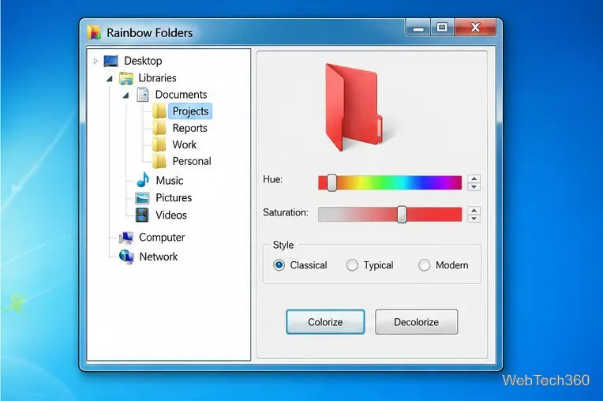603x401 pixels.
Task: Click the Work folder icon
Action: [x=159, y=144]
